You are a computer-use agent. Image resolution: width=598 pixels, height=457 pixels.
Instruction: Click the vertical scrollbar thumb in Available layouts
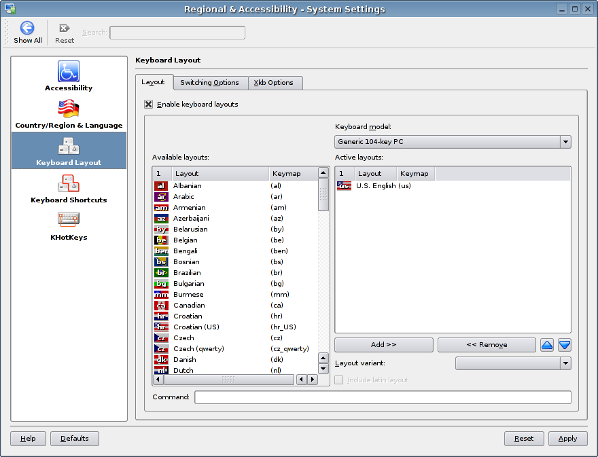point(323,194)
